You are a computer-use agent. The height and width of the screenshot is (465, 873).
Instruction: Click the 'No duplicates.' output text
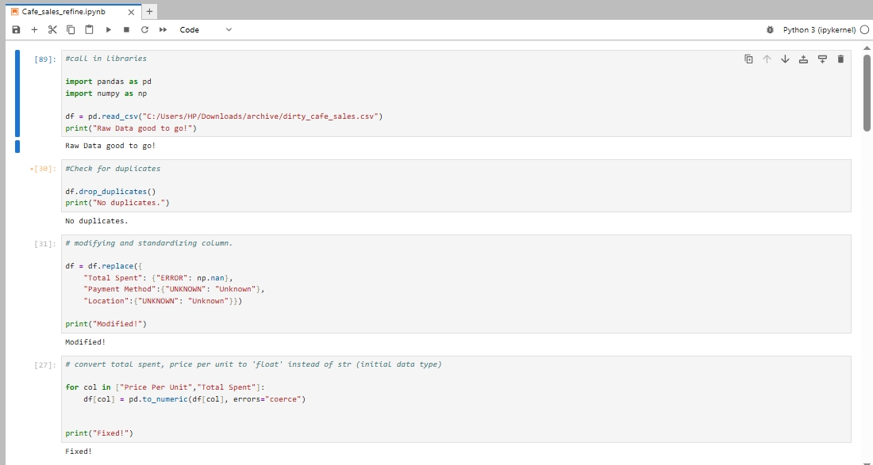(x=96, y=221)
